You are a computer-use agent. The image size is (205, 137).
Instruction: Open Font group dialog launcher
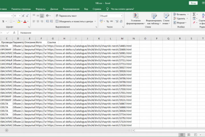pyautogui.click(x=29, y=27)
